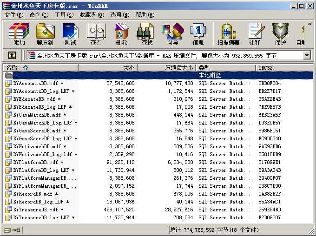Image resolution: width=316 pixels, height=236 pixels.
Task: Click the Extract To (解压到) icon
Action: [45, 33]
